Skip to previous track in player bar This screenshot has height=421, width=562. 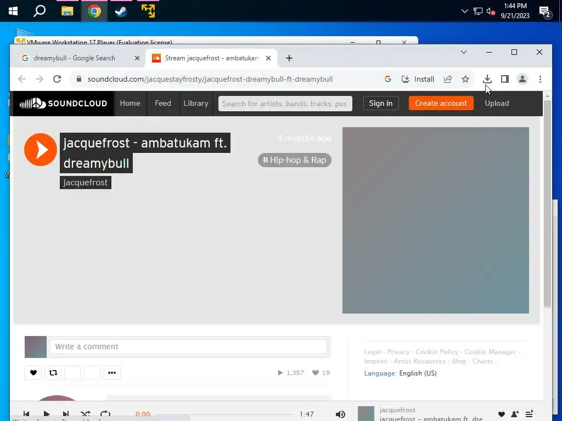26,414
